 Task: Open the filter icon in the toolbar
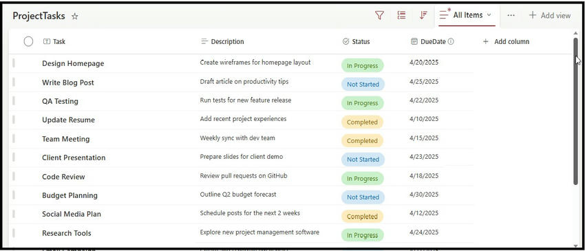pos(379,15)
